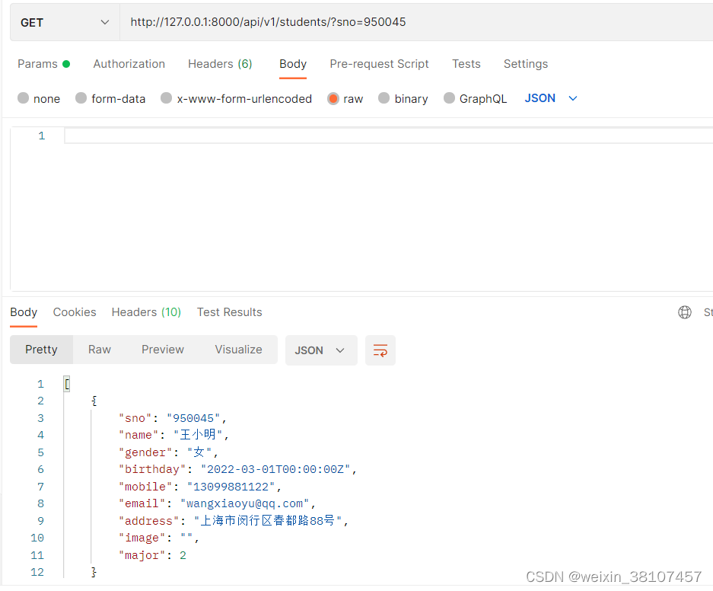Switch to the Tests tab

[x=466, y=64]
